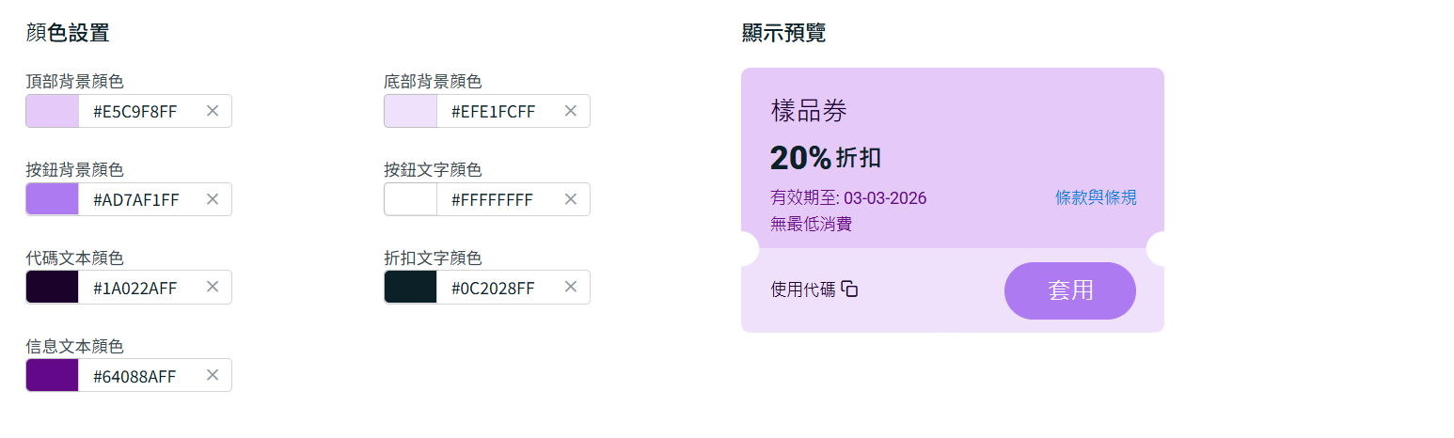Edit the #64088AFF hex input field
Screen dimensions: 1454x438
coord(135,376)
